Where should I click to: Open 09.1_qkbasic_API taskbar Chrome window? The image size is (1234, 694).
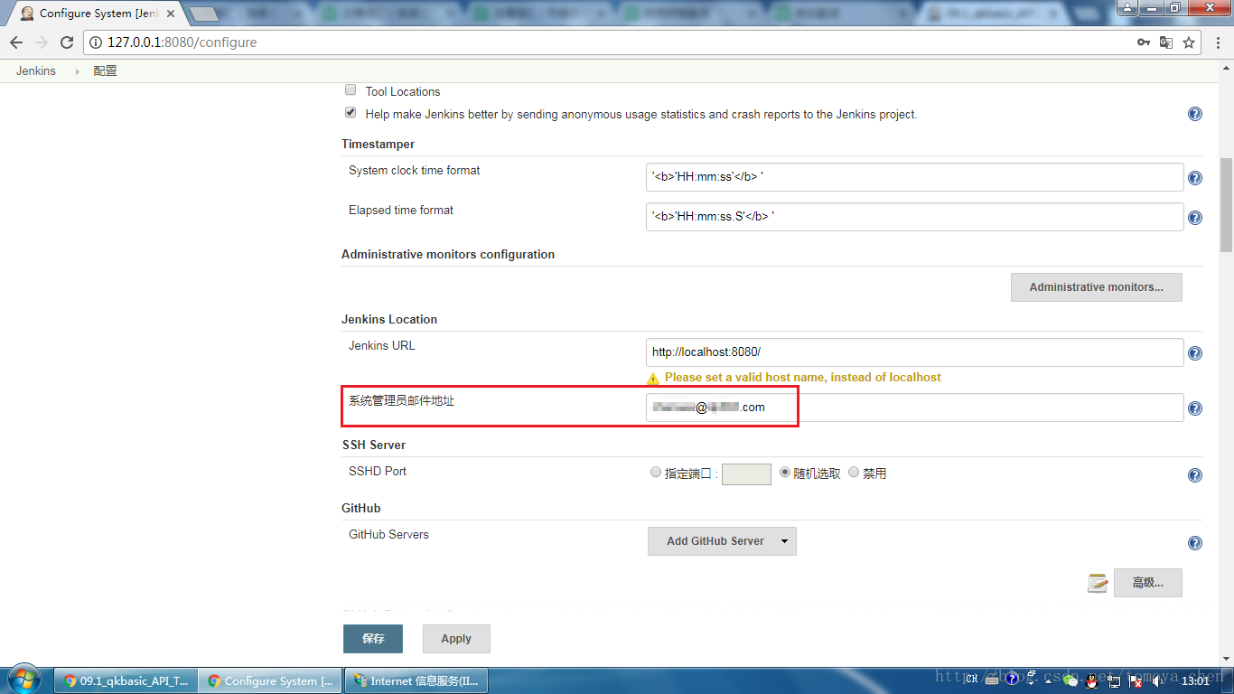[126, 680]
